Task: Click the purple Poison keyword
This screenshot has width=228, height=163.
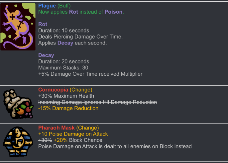Action: click(x=113, y=12)
